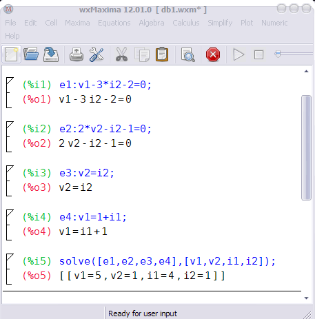Open the Maxima menu
The image size is (315, 319).
77,23
